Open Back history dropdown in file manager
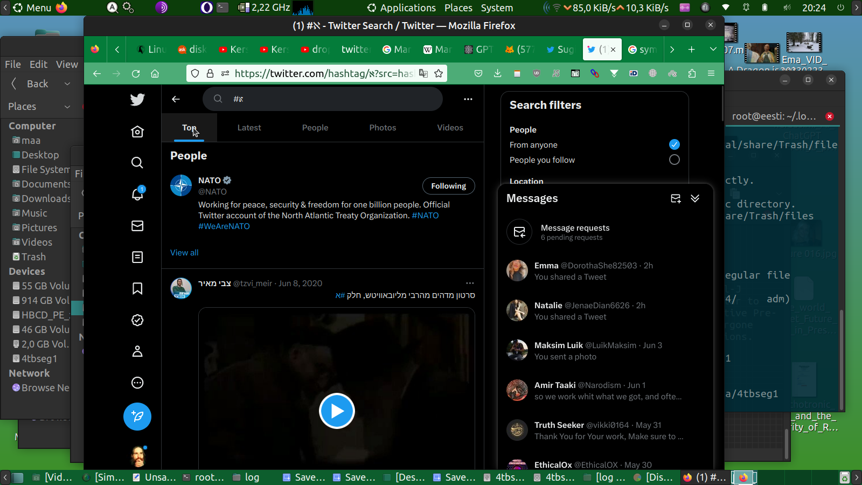Screen dimensions: 862x485 [67, 84]
